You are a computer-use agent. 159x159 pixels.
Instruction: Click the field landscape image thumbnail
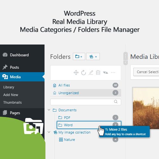tap(146, 108)
